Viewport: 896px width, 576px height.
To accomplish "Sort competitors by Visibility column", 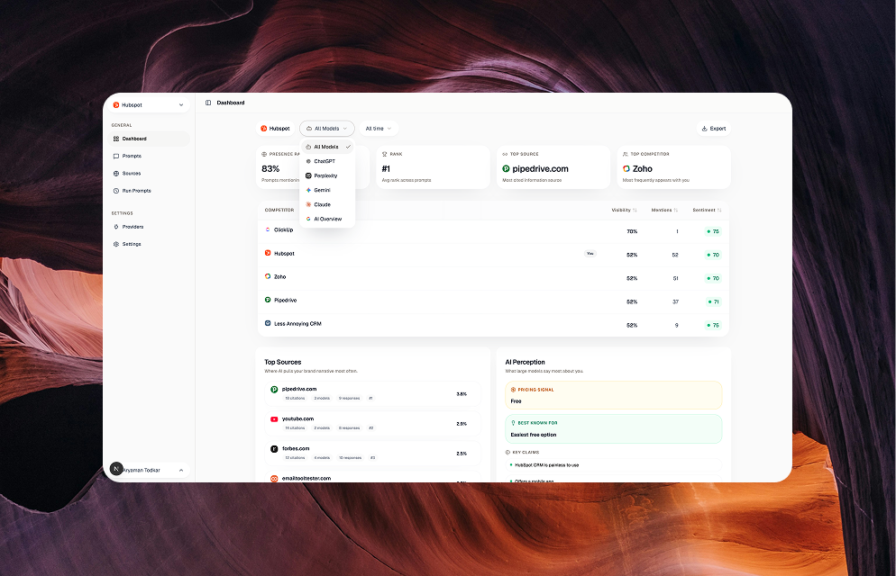I will [x=624, y=210].
